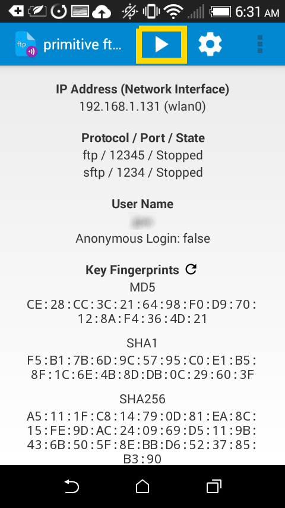285x508 pixels.
Task: Open recent apps from navigation bar
Action: click(214, 487)
